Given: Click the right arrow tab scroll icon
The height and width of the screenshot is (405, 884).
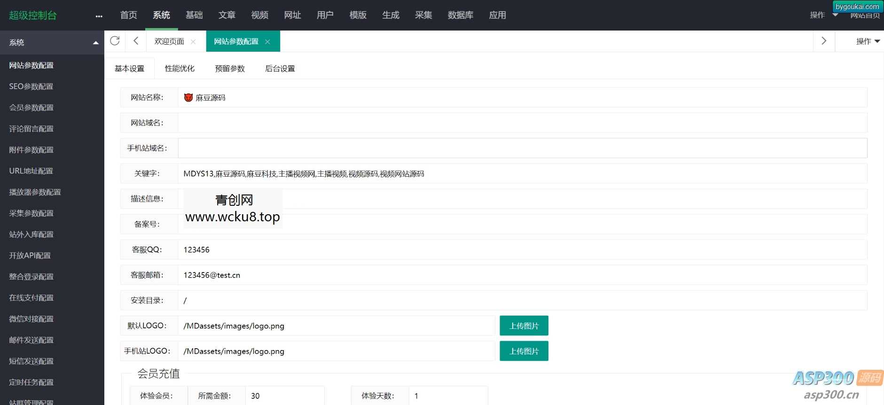Looking at the screenshot, I should [x=823, y=41].
